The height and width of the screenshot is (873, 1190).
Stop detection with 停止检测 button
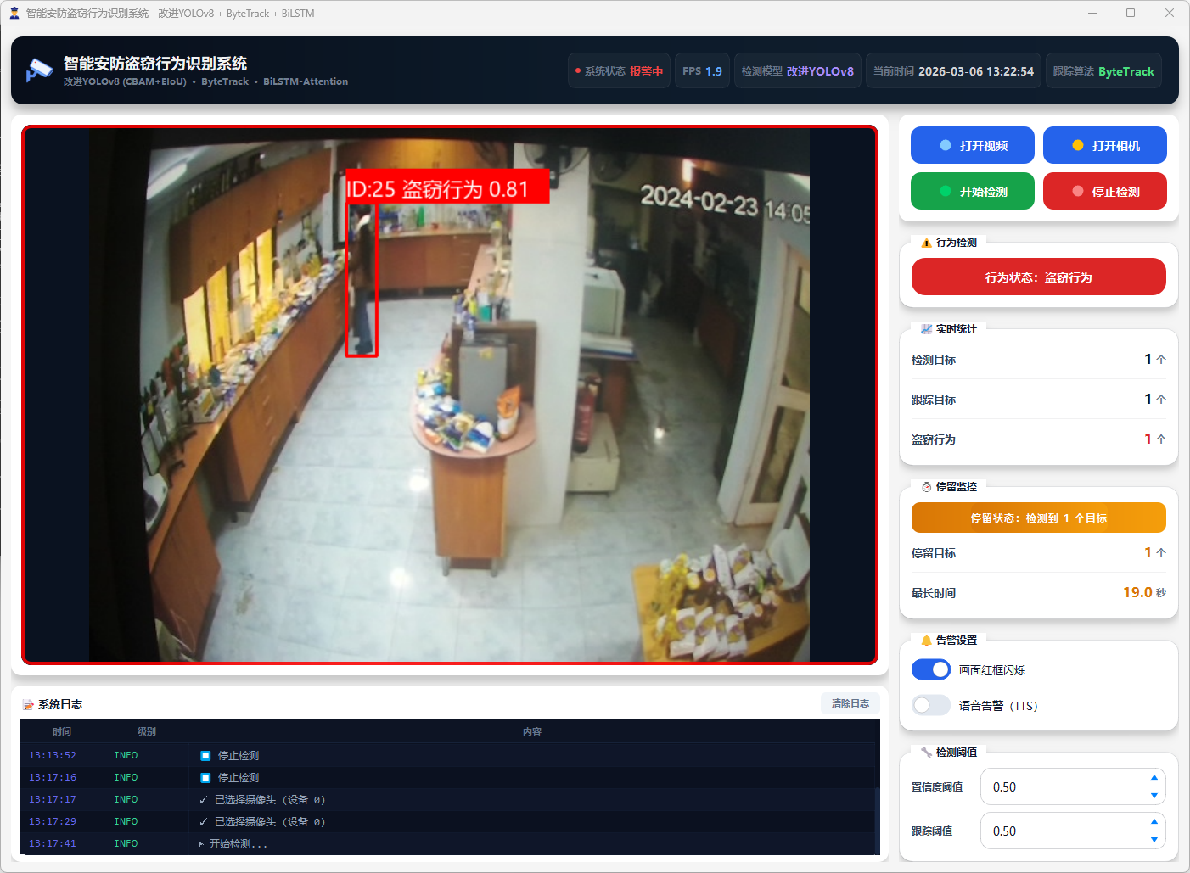pyautogui.click(x=1104, y=191)
